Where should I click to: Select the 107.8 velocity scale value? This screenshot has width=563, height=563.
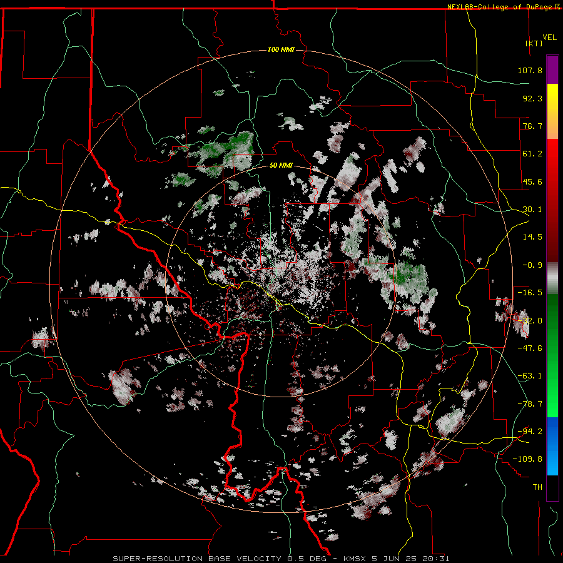(x=530, y=70)
